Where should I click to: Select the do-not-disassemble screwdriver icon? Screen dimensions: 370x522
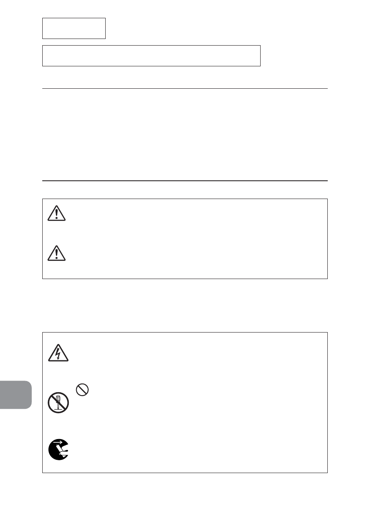click(58, 402)
